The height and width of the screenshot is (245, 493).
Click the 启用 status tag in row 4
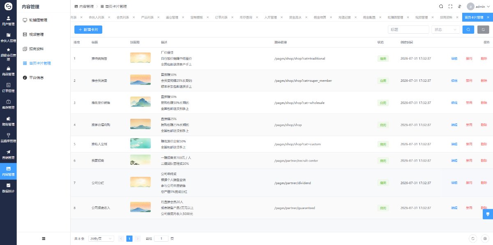coord(383,125)
